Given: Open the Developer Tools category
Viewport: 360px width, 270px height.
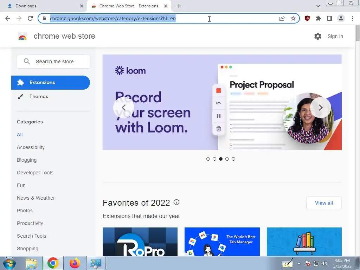Looking at the screenshot, I should point(35,173).
